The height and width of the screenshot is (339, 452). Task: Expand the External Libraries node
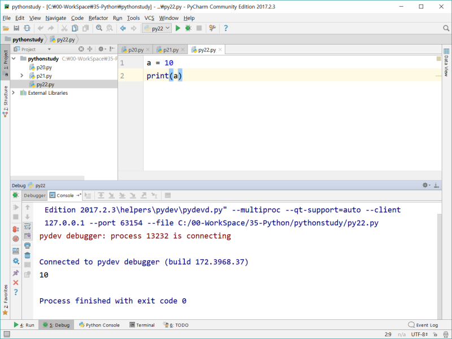pos(13,93)
